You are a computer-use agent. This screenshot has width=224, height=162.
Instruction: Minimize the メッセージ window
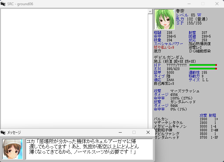[x=120, y=132]
